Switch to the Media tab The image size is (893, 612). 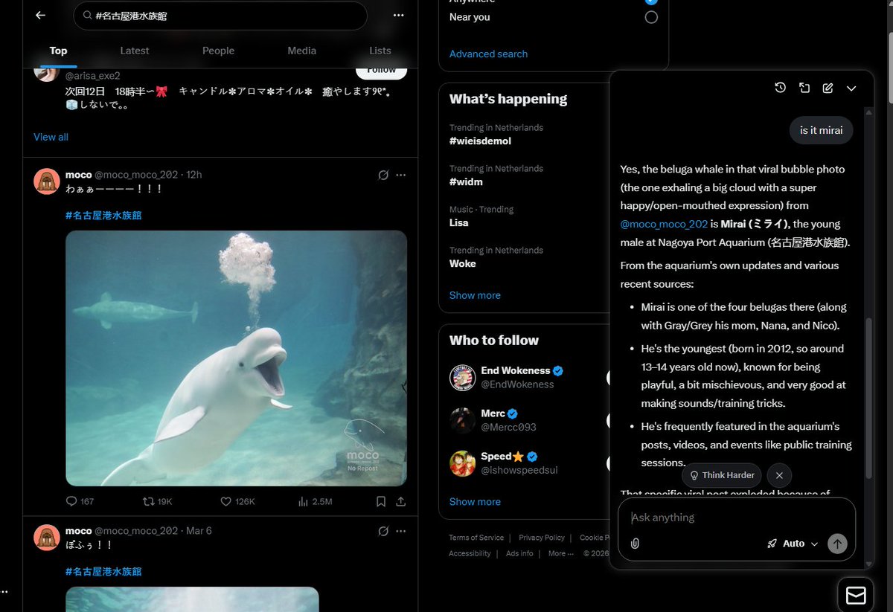point(301,51)
